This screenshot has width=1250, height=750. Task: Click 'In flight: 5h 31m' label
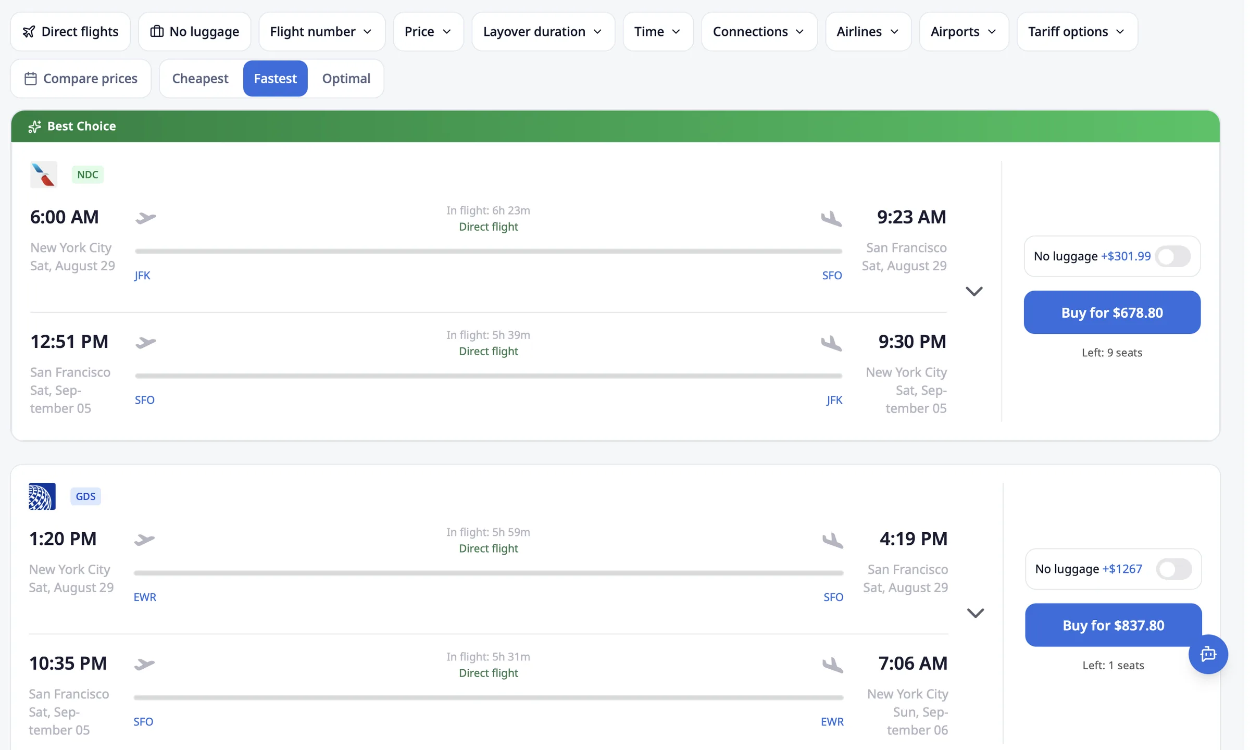tap(488, 657)
